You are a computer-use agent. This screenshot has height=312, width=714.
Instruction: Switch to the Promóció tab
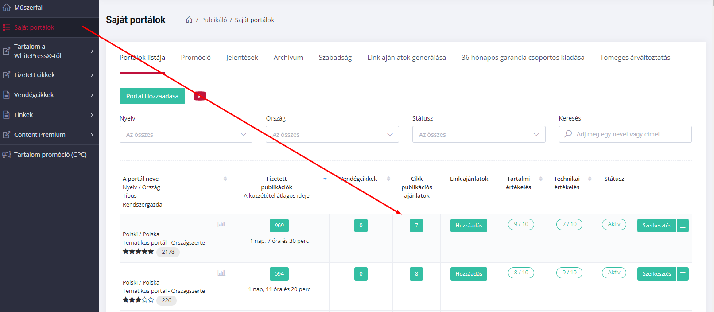tap(196, 58)
